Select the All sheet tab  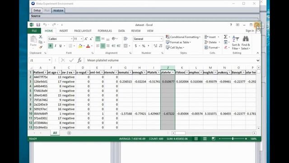55,133
